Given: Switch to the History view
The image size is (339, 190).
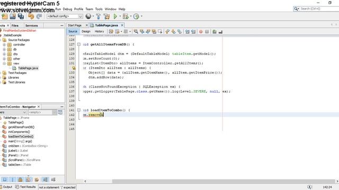Looking at the screenshot, I should (x=99, y=32).
